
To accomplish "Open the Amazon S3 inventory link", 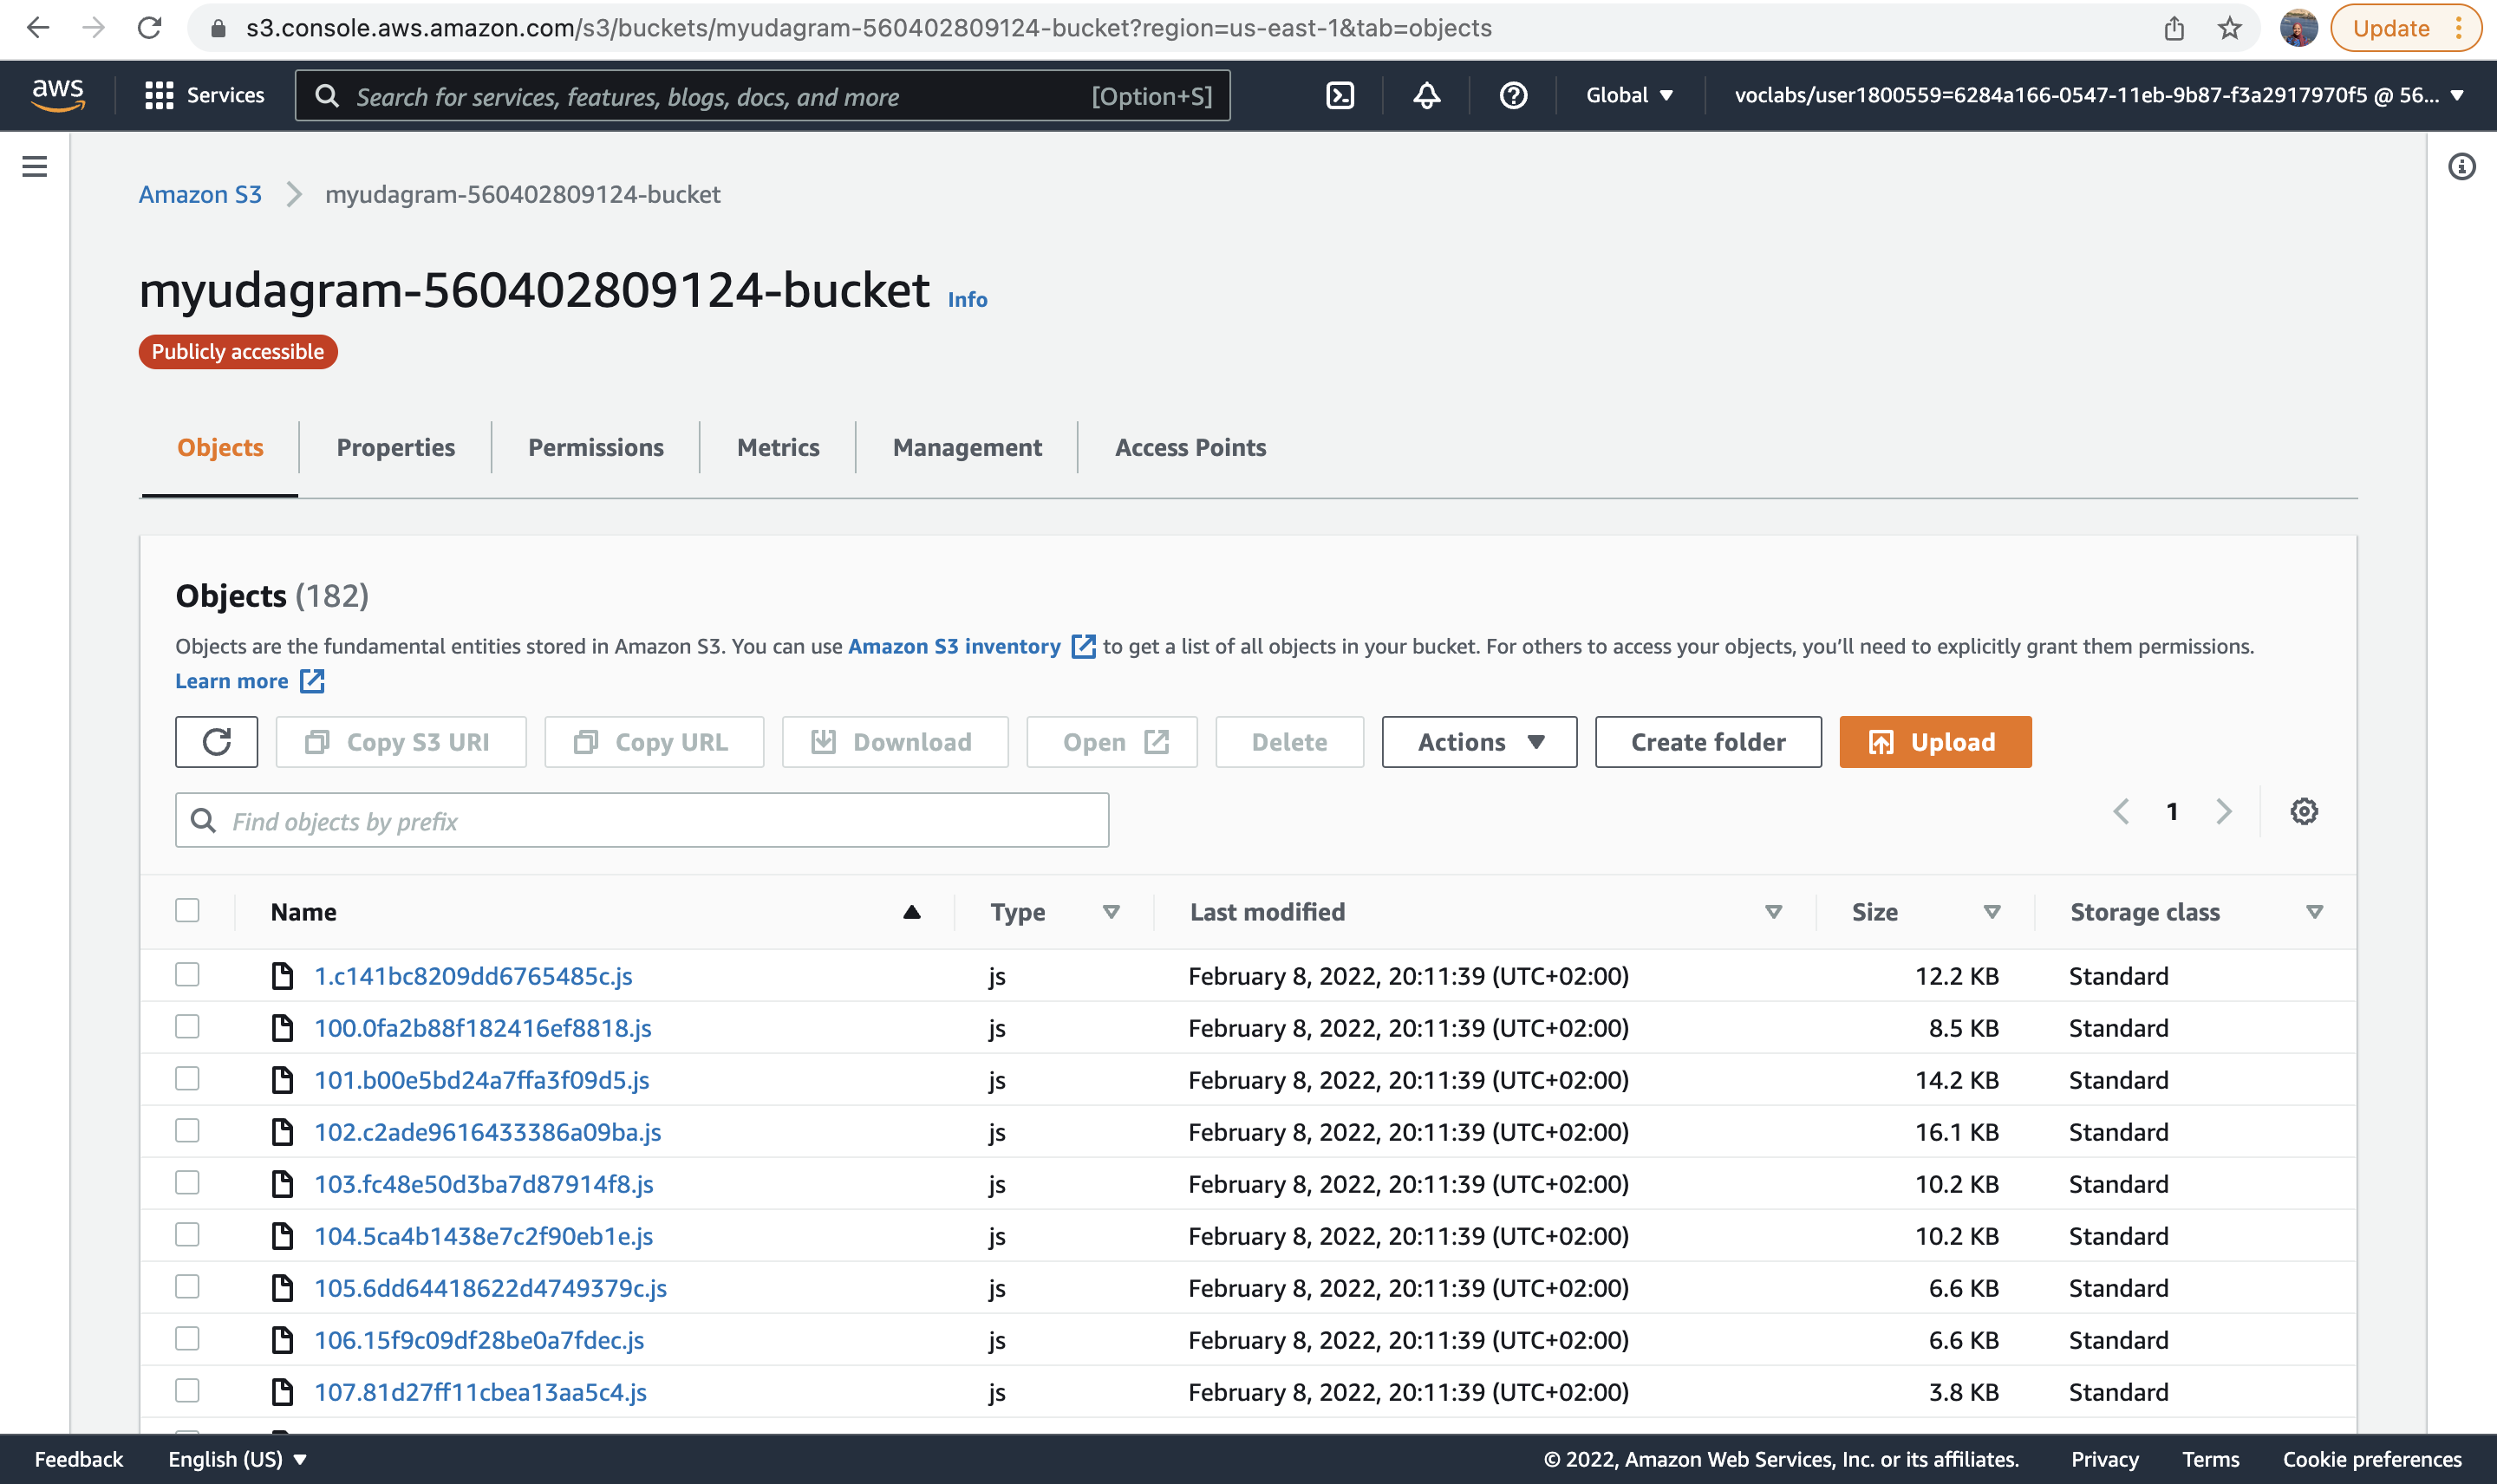I will tap(954, 646).
